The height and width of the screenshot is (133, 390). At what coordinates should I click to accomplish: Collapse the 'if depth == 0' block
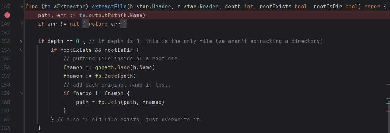(x=21, y=41)
